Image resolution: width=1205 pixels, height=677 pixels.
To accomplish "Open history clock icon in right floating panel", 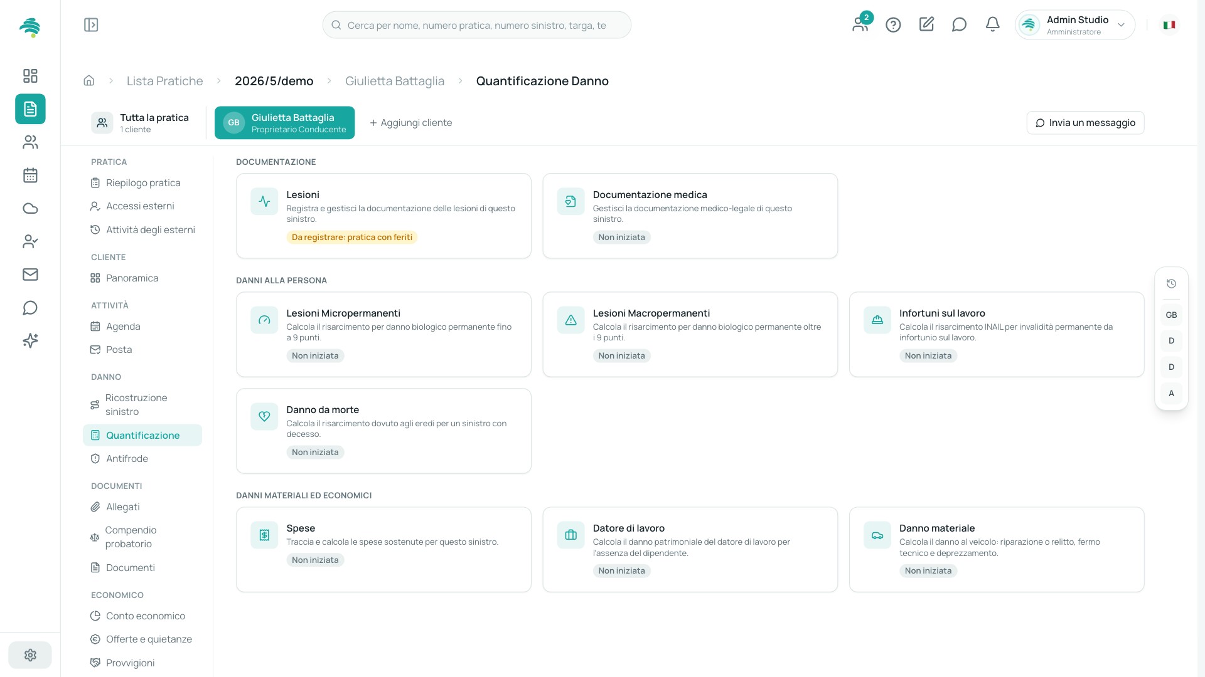I will 1171,284.
